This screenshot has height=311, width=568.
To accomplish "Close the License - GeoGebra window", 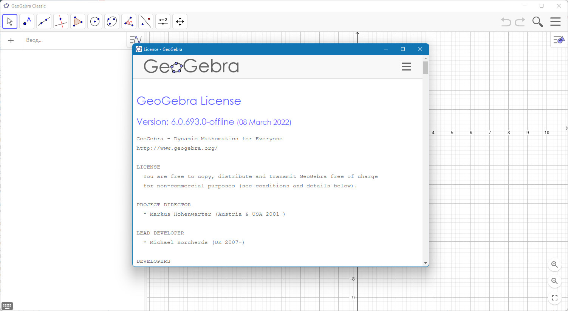I will (420, 49).
